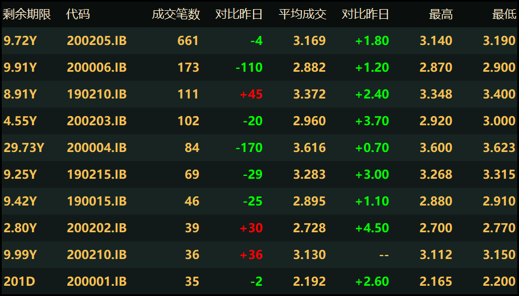Click the 最低 column header
The image size is (519, 296).
[504, 15]
